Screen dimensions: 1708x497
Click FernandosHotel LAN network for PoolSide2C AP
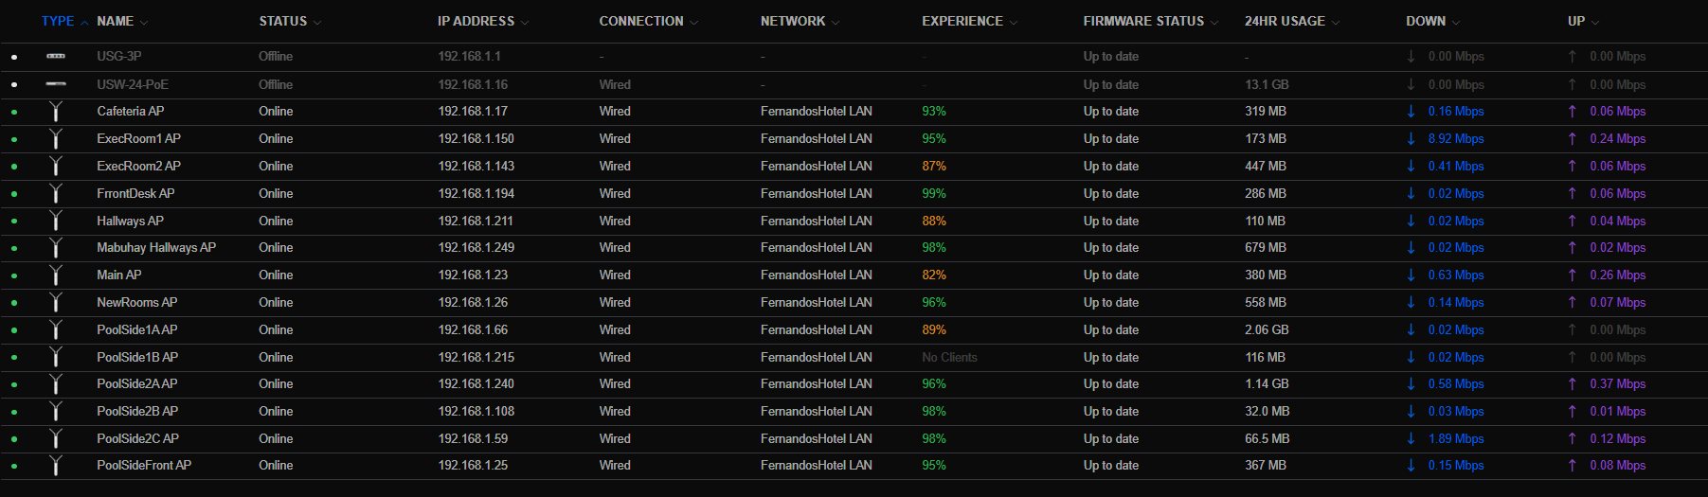click(817, 439)
